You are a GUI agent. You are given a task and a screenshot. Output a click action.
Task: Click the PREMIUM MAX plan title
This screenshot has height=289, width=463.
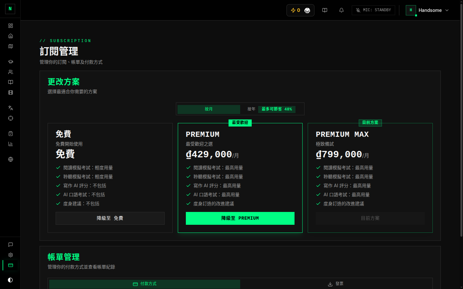tap(342, 135)
